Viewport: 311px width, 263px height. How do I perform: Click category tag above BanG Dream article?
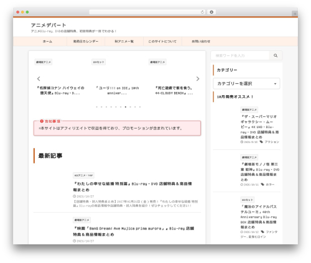pos(81,220)
